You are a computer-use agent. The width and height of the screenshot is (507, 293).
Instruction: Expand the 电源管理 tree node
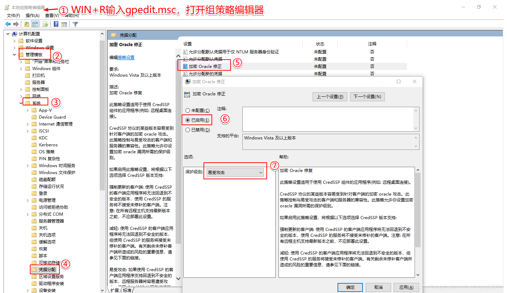(27, 200)
